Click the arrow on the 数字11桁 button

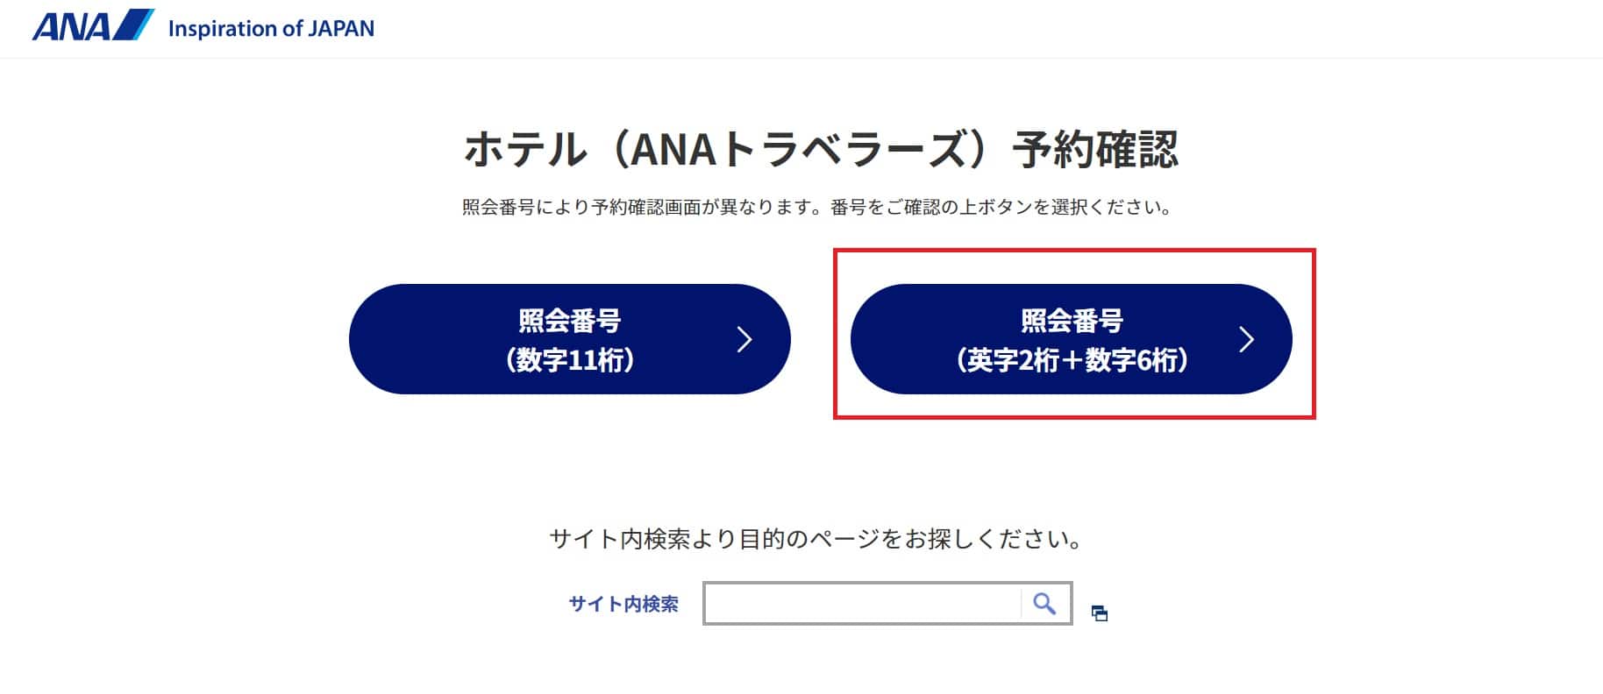(x=745, y=339)
